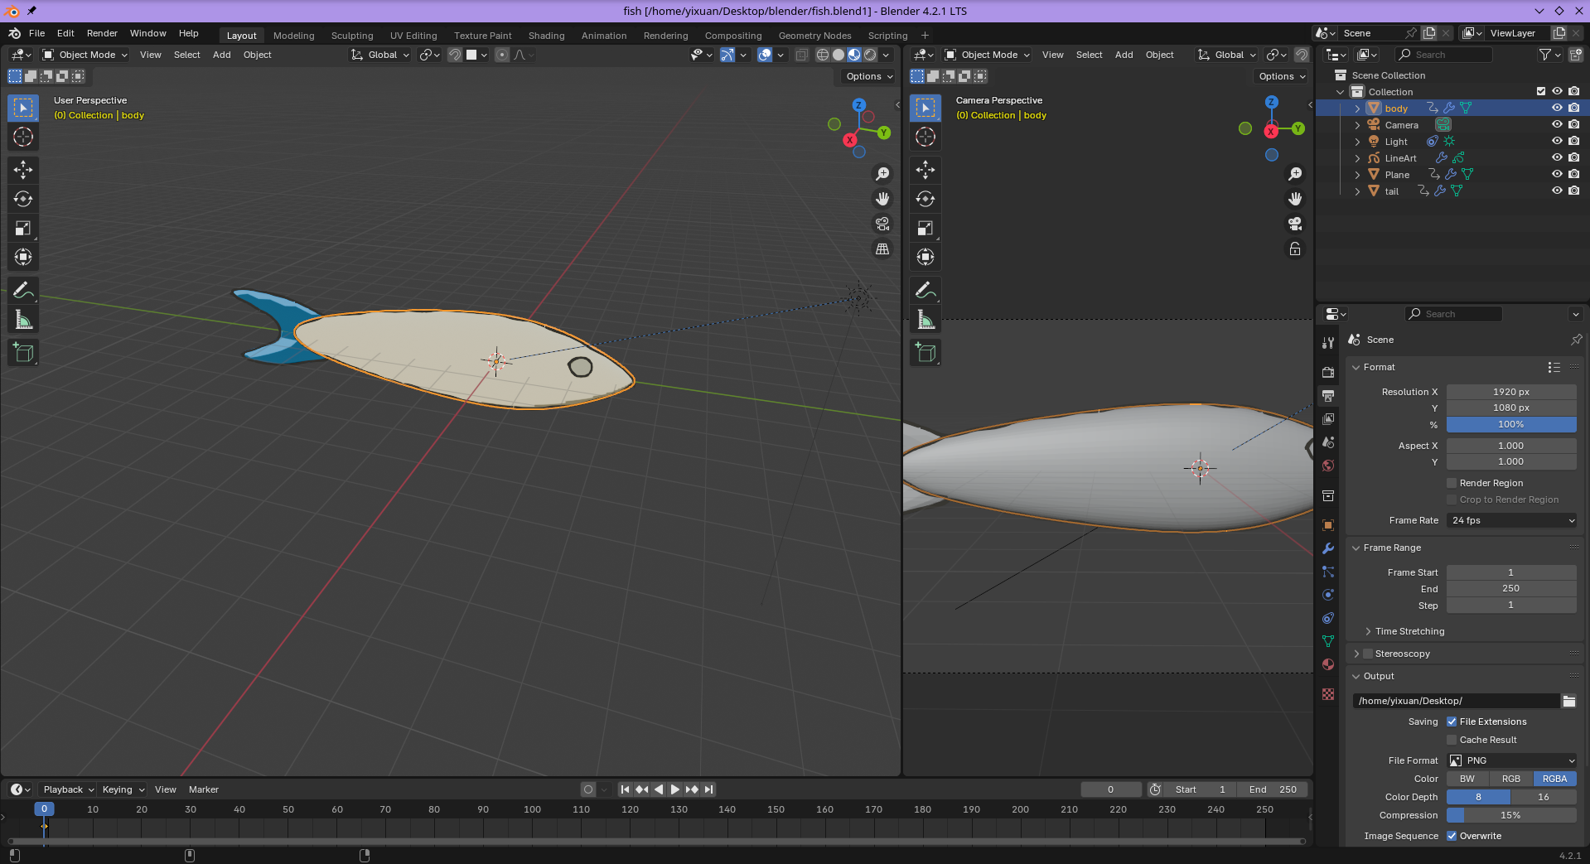Play the animation forward
This screenshot has width=1590, height=864.
click(x=675, y=789)
